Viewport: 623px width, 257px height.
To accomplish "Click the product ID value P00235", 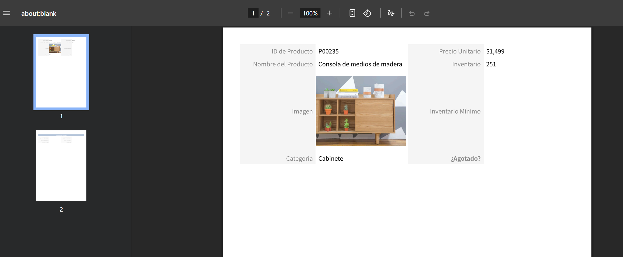I will 329,51.
